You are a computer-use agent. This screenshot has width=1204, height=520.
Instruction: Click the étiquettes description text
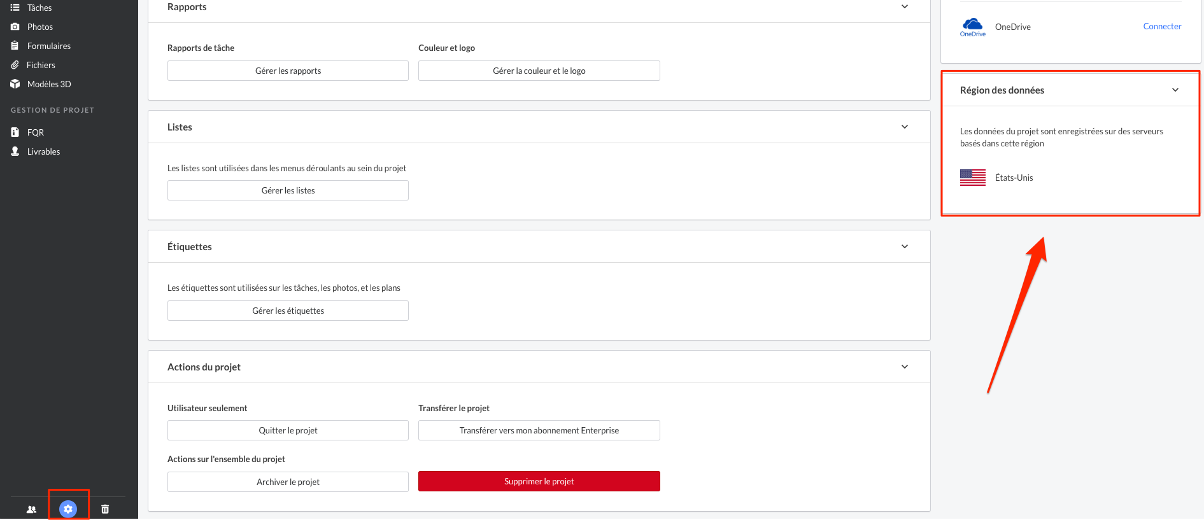pyautogui.click(x=284, y=288)
